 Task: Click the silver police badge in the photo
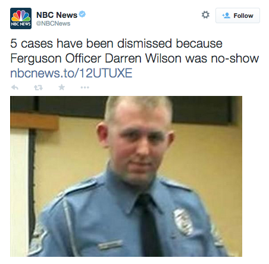click(183, 222)
